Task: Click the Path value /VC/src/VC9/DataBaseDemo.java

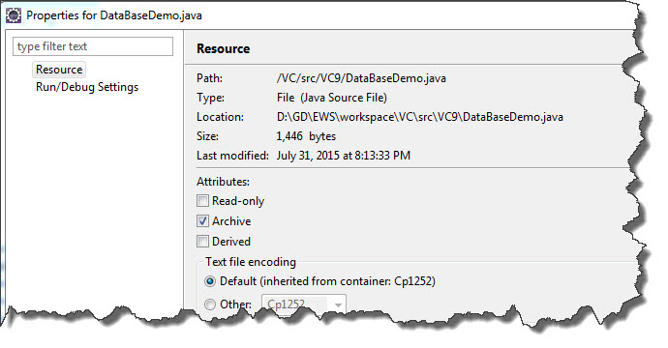Action: (361, 78)
